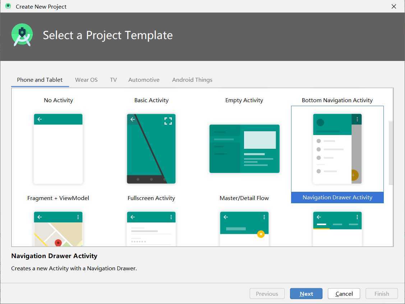Select the Navigation Drawer Activity thumbnail
Image resolution: width=405 pixels, height=304 pixels.
coord(337,149)
